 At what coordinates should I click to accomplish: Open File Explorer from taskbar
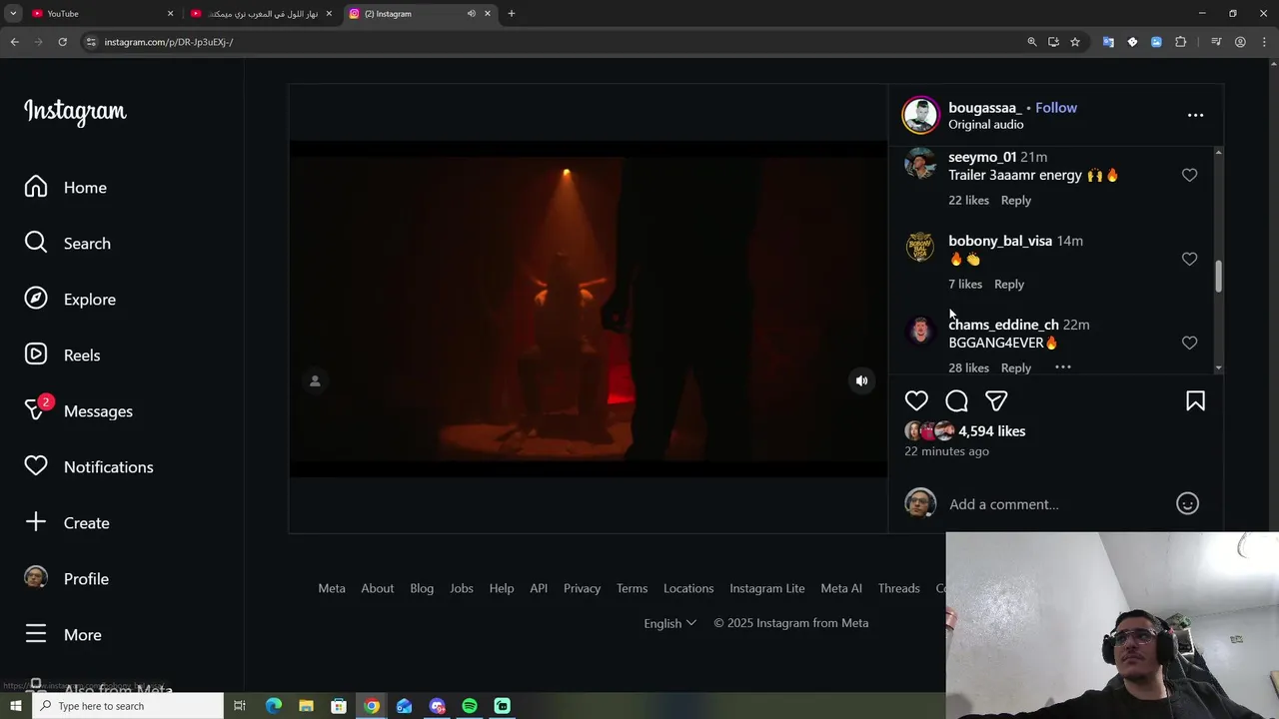(306, 706)
